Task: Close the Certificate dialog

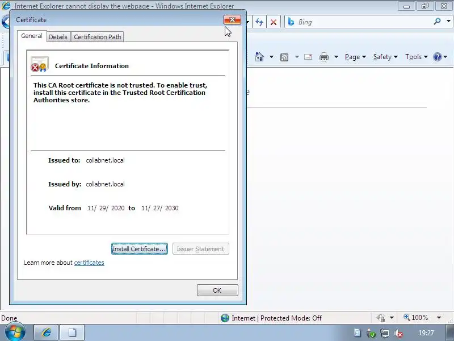Action: [x=232, y=19]
